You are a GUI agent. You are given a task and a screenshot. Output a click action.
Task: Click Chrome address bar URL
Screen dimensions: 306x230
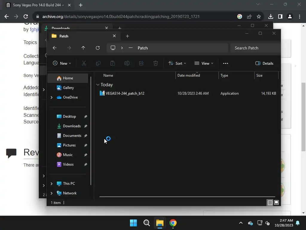[121, 17]
